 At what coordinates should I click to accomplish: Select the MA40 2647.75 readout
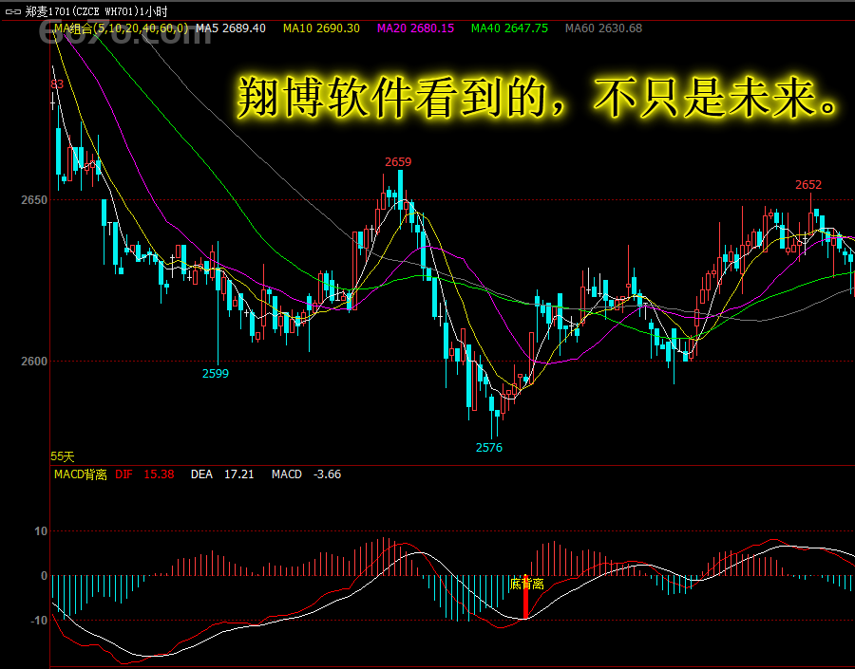(x=509, y=28)
